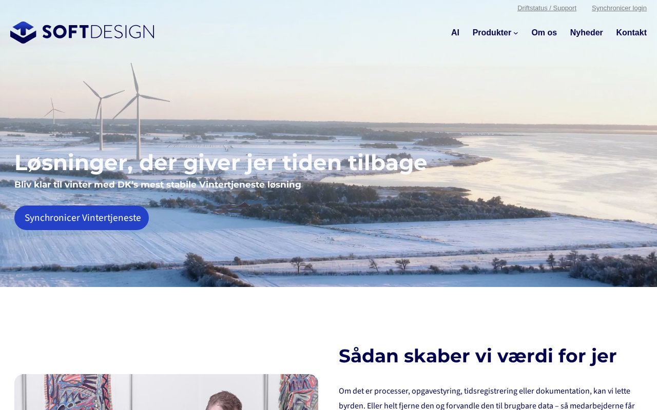
Task: Expand the chevron next to Produkter
Action: tap(516, 33)
